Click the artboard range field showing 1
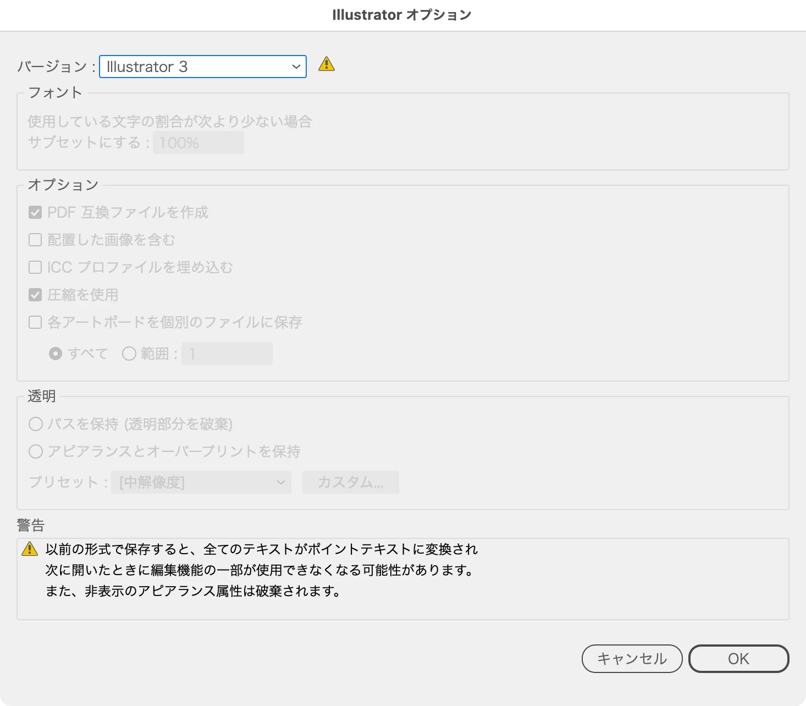806x706 pixels. [227, 354]
